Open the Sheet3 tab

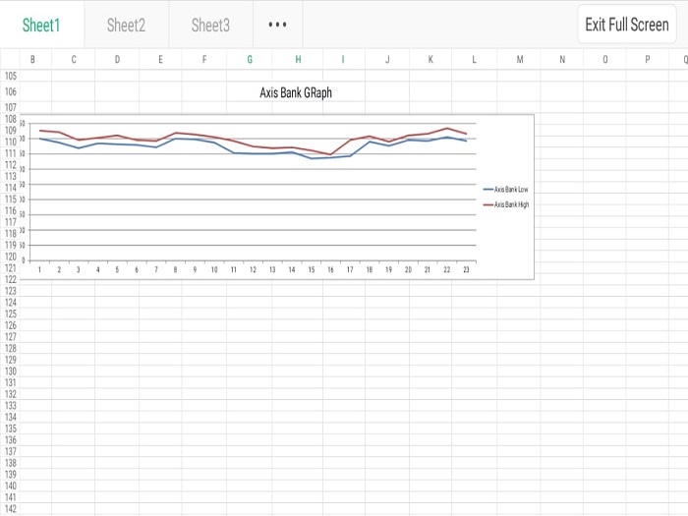pyautogui.click(x=210, y=25)
